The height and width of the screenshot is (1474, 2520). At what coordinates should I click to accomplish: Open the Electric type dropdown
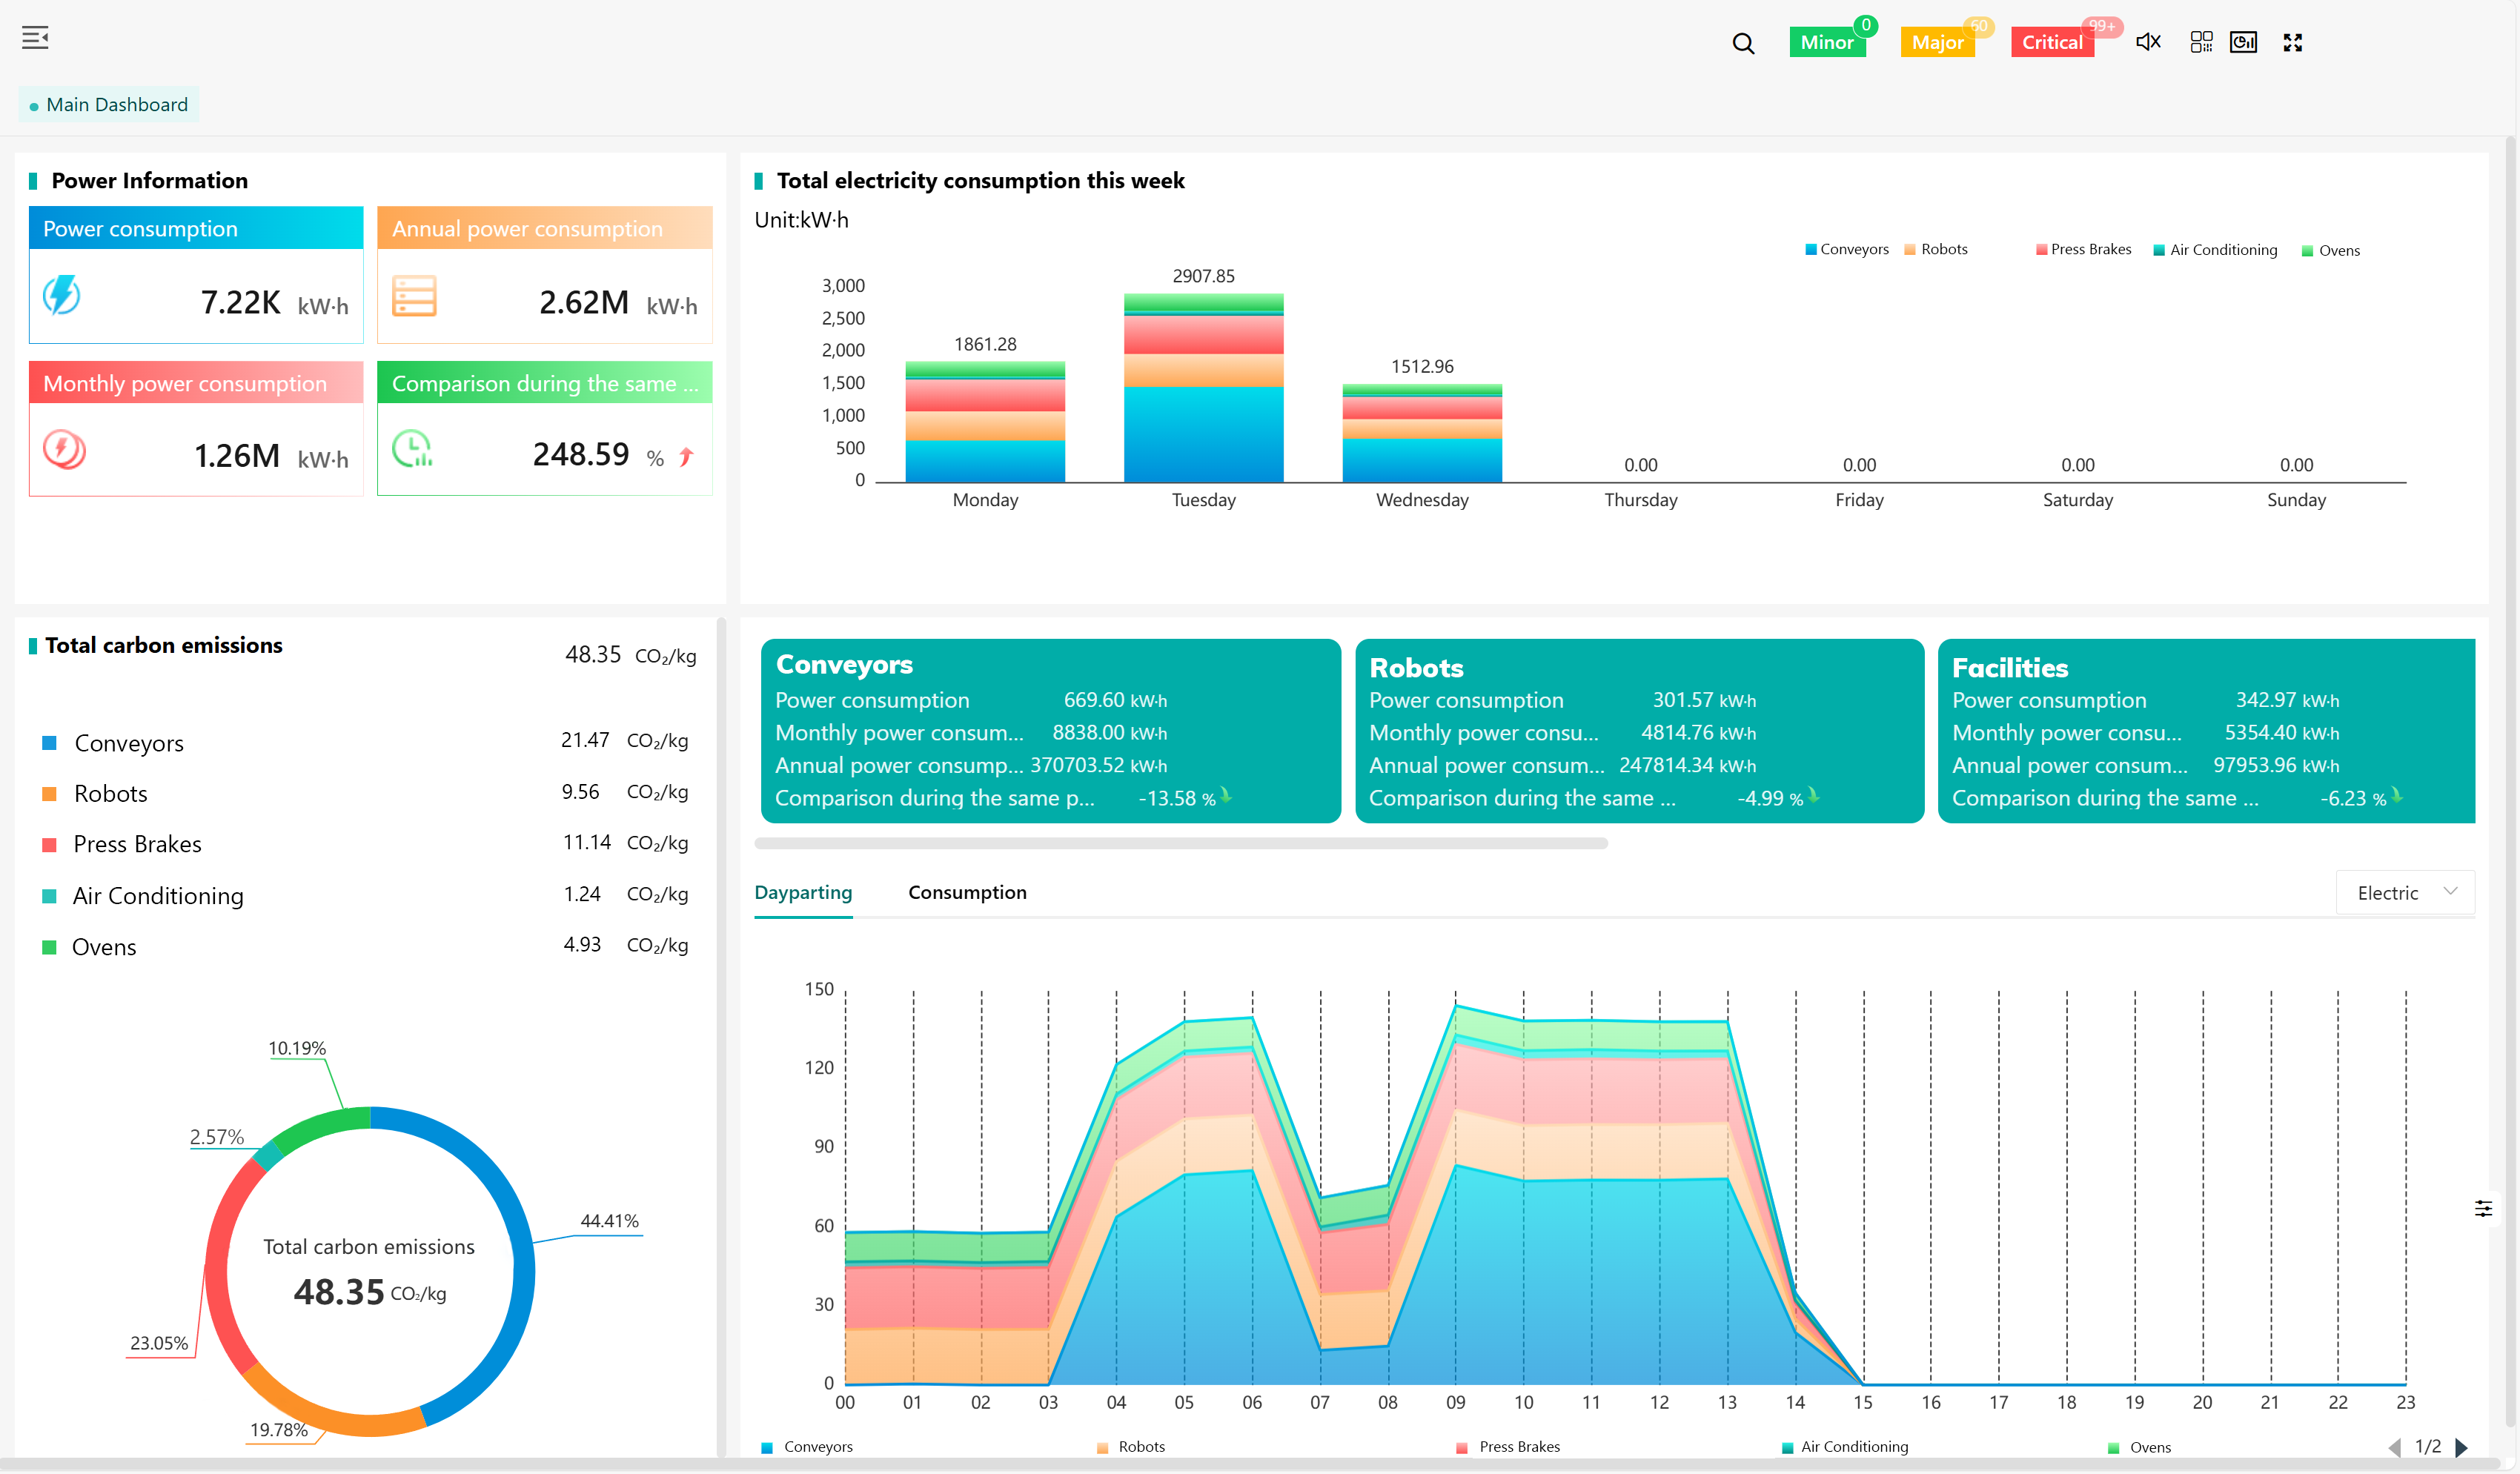pyautogui.click(x=2405, y=893)
